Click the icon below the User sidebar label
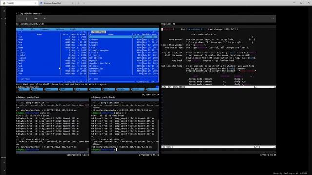 point(4,162)
